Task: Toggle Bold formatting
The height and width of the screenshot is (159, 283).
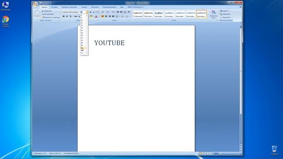Action: coord(64,16)
